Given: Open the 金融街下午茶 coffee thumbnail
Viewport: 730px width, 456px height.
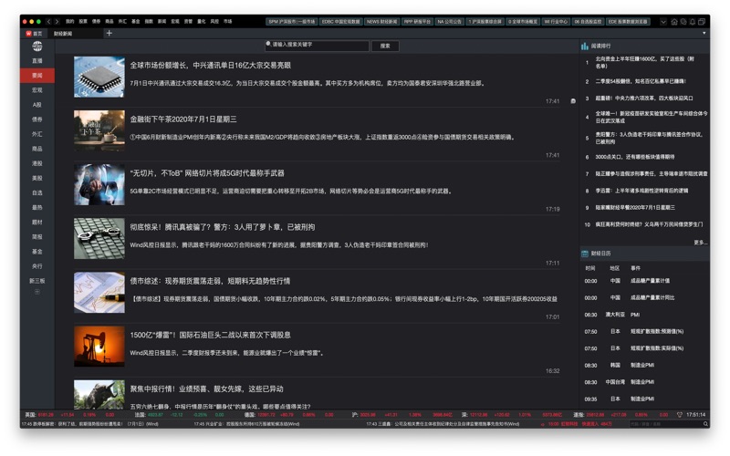Looking at the screenshot, I should pos(99,130).
